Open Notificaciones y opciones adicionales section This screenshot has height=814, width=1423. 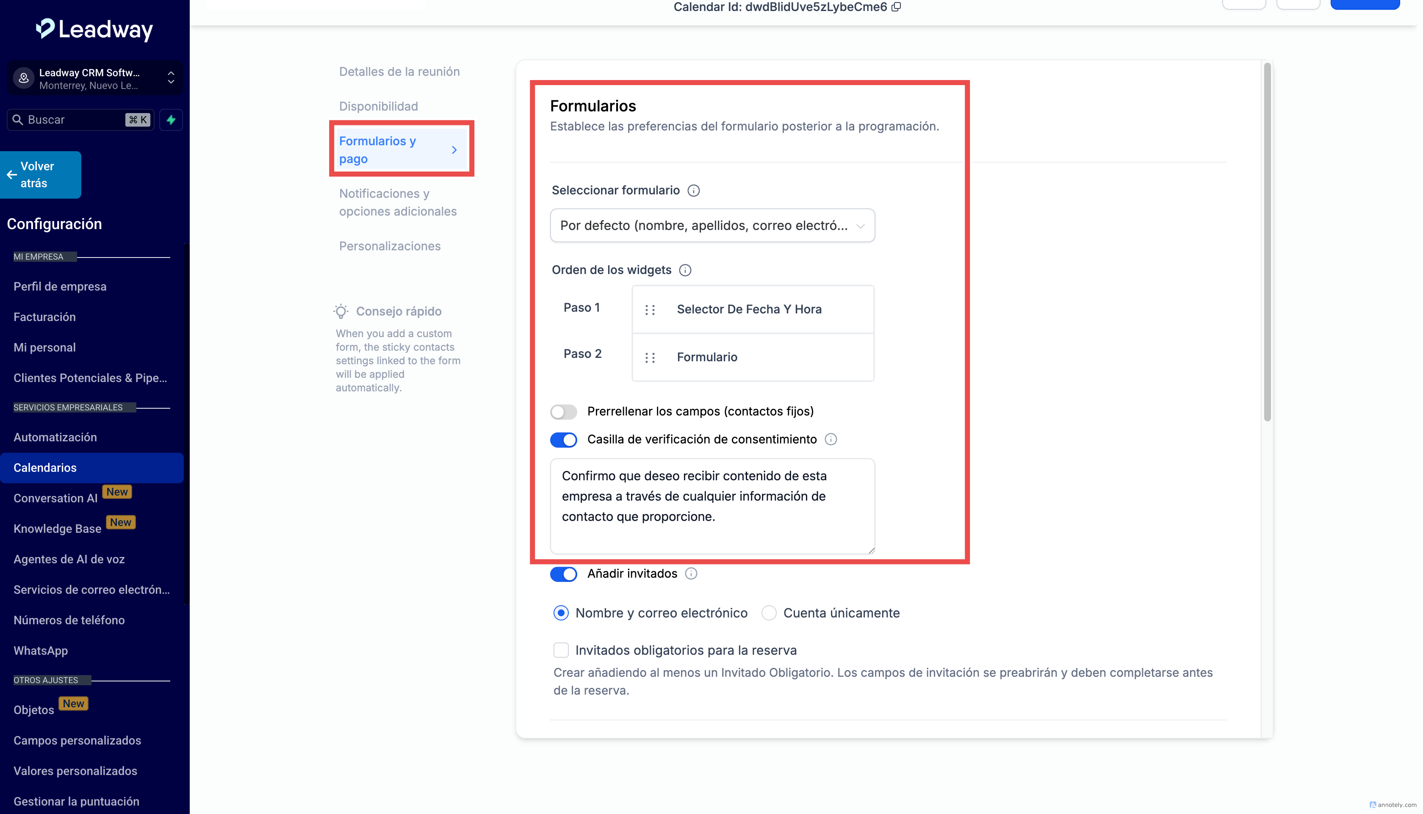tap(397, 202)
